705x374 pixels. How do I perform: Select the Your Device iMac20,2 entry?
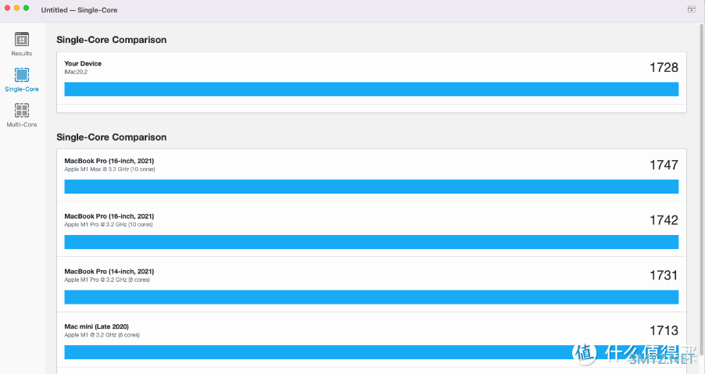point(371,78)
